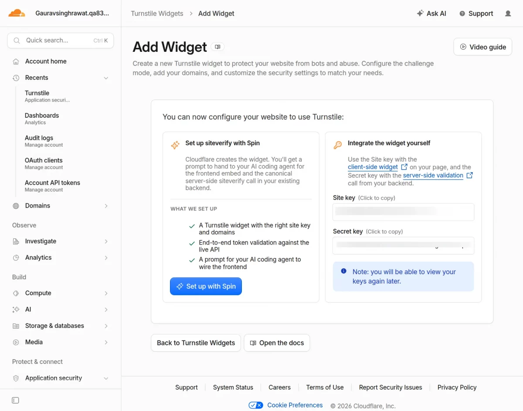The image size is (523, 411).
Task: Open the Video guide button
Action: (483, 47)
